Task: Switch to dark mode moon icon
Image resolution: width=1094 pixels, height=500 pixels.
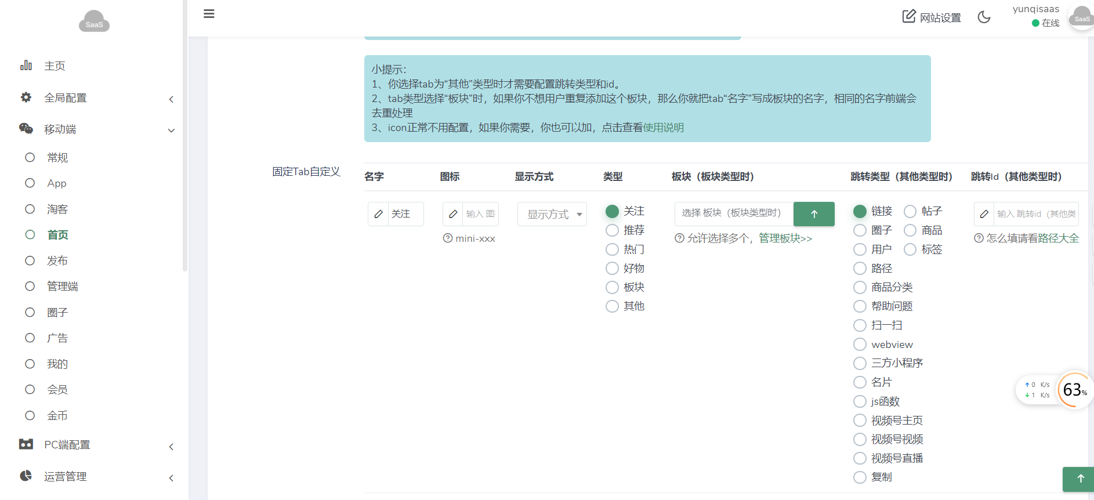Action: (984, 17)
